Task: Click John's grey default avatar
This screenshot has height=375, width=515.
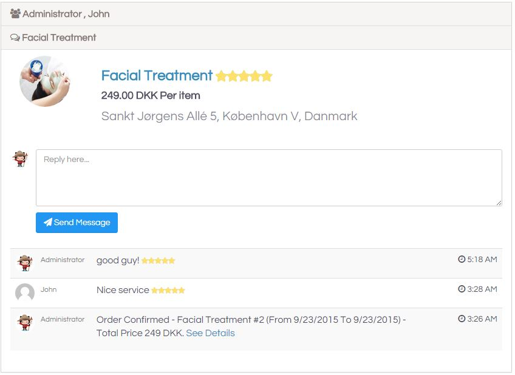Action: pos(25,292)
